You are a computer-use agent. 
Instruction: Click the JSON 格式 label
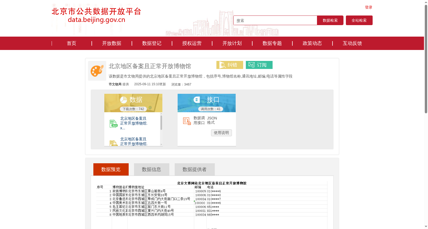(x=212, y=120)
